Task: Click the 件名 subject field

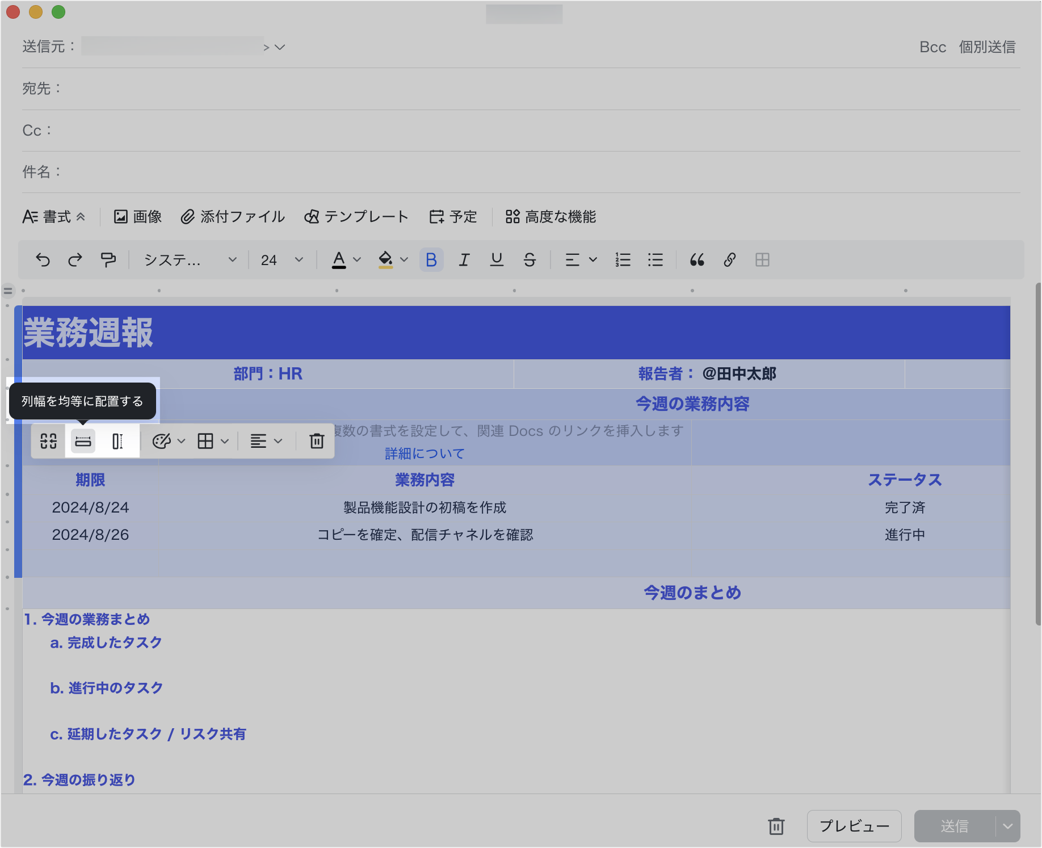Action: (521, 172)
